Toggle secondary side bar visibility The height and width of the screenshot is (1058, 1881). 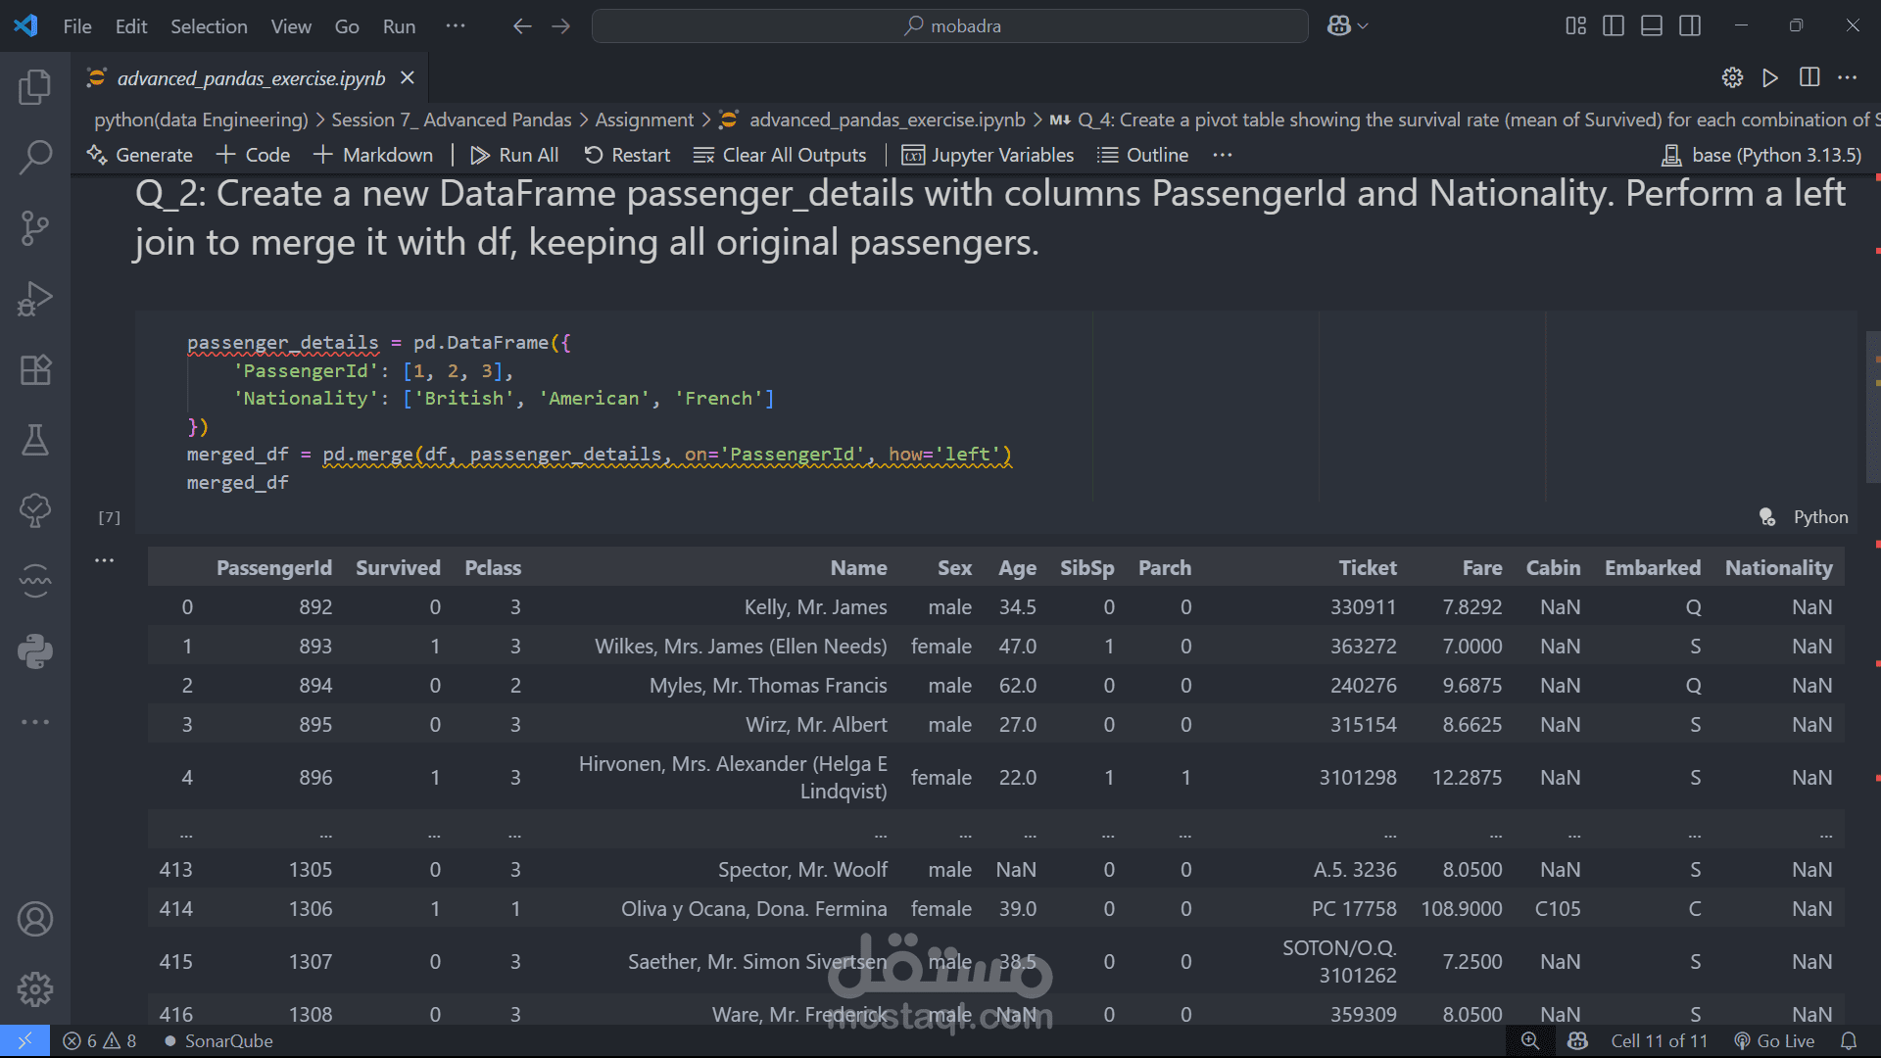pyautogui.click(x=1690, y=26)
